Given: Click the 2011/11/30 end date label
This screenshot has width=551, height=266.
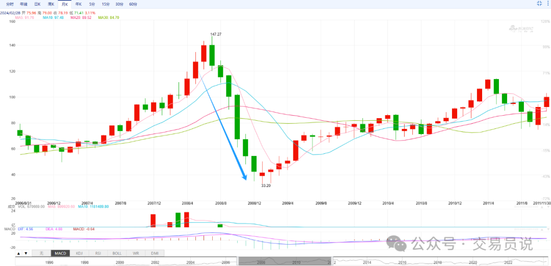Looking at the screenshot, I should pyautogui.click(x=541, y=203).
